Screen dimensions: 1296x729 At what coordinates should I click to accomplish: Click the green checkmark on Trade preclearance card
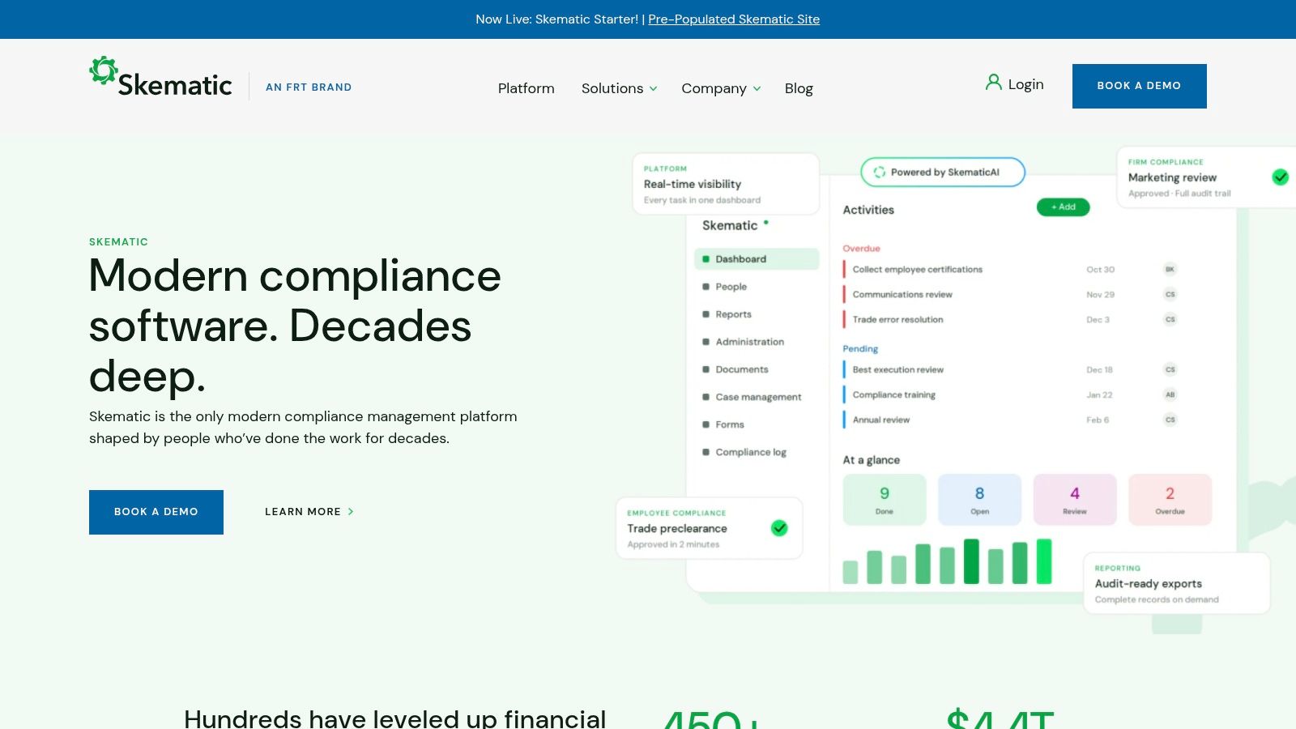coord(779,528)
